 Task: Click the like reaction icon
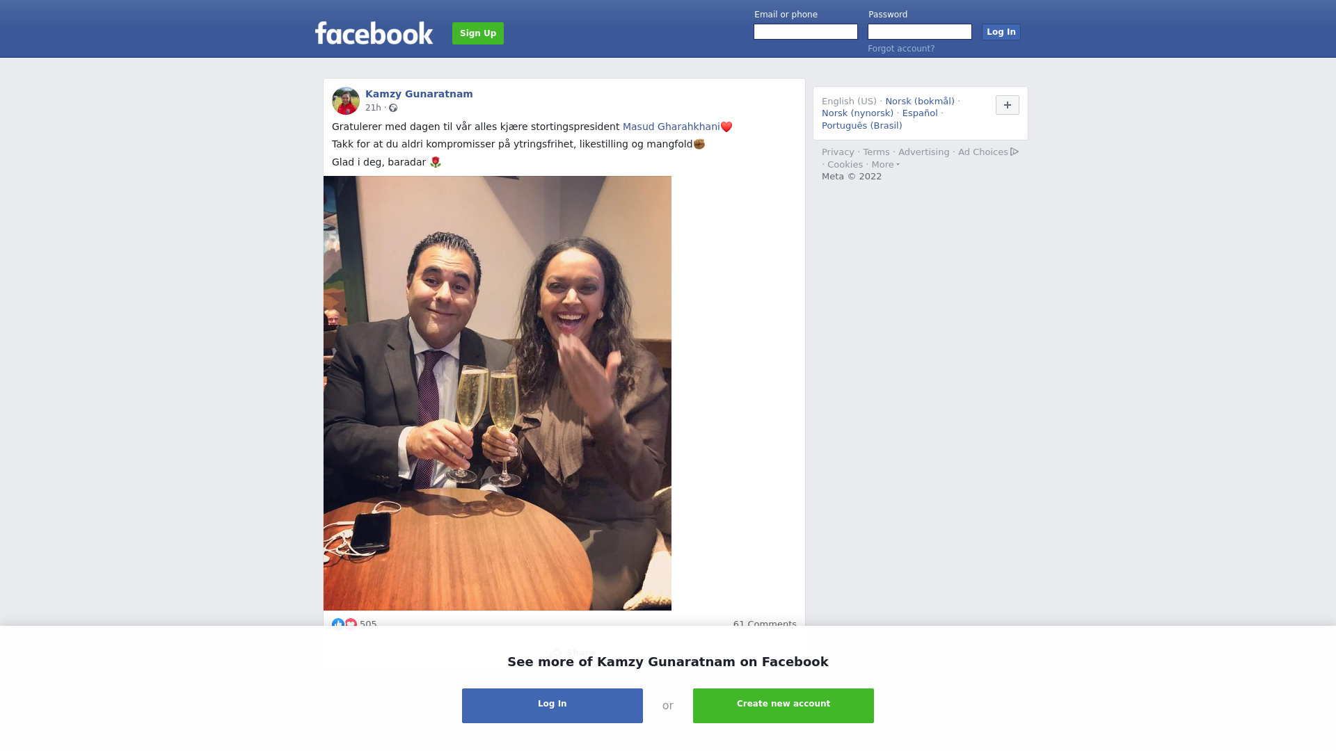(338, 624)
